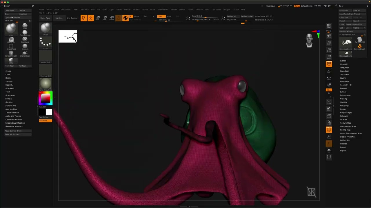Pick the SnakeHook brush icon
Screen dimensions: 371x208
[x=25, y=54]
